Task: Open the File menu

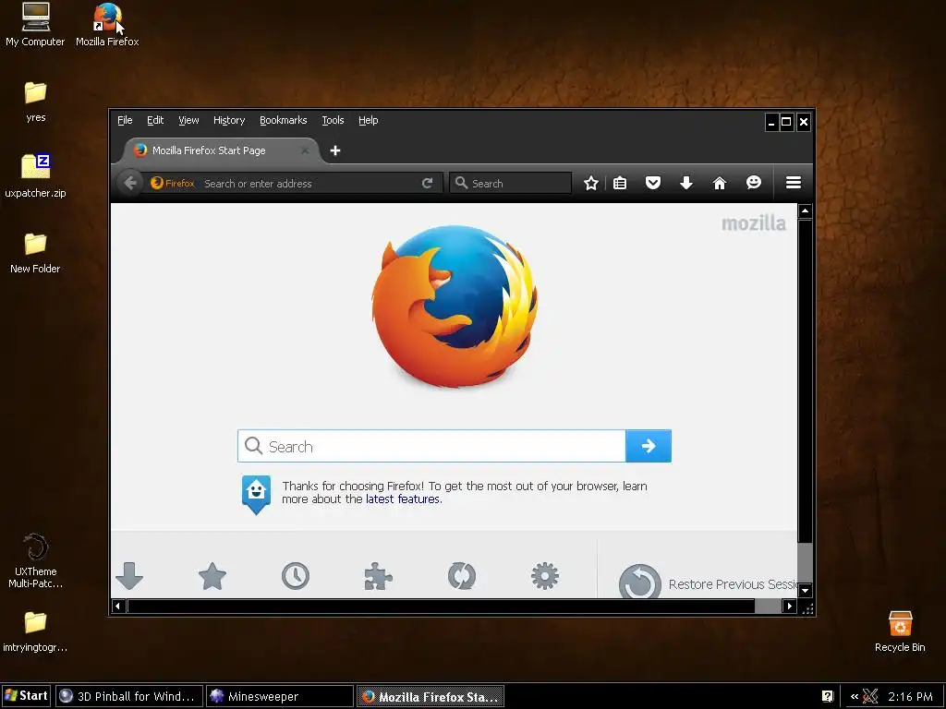Action: pyautogui.click(x=125, y=120)
